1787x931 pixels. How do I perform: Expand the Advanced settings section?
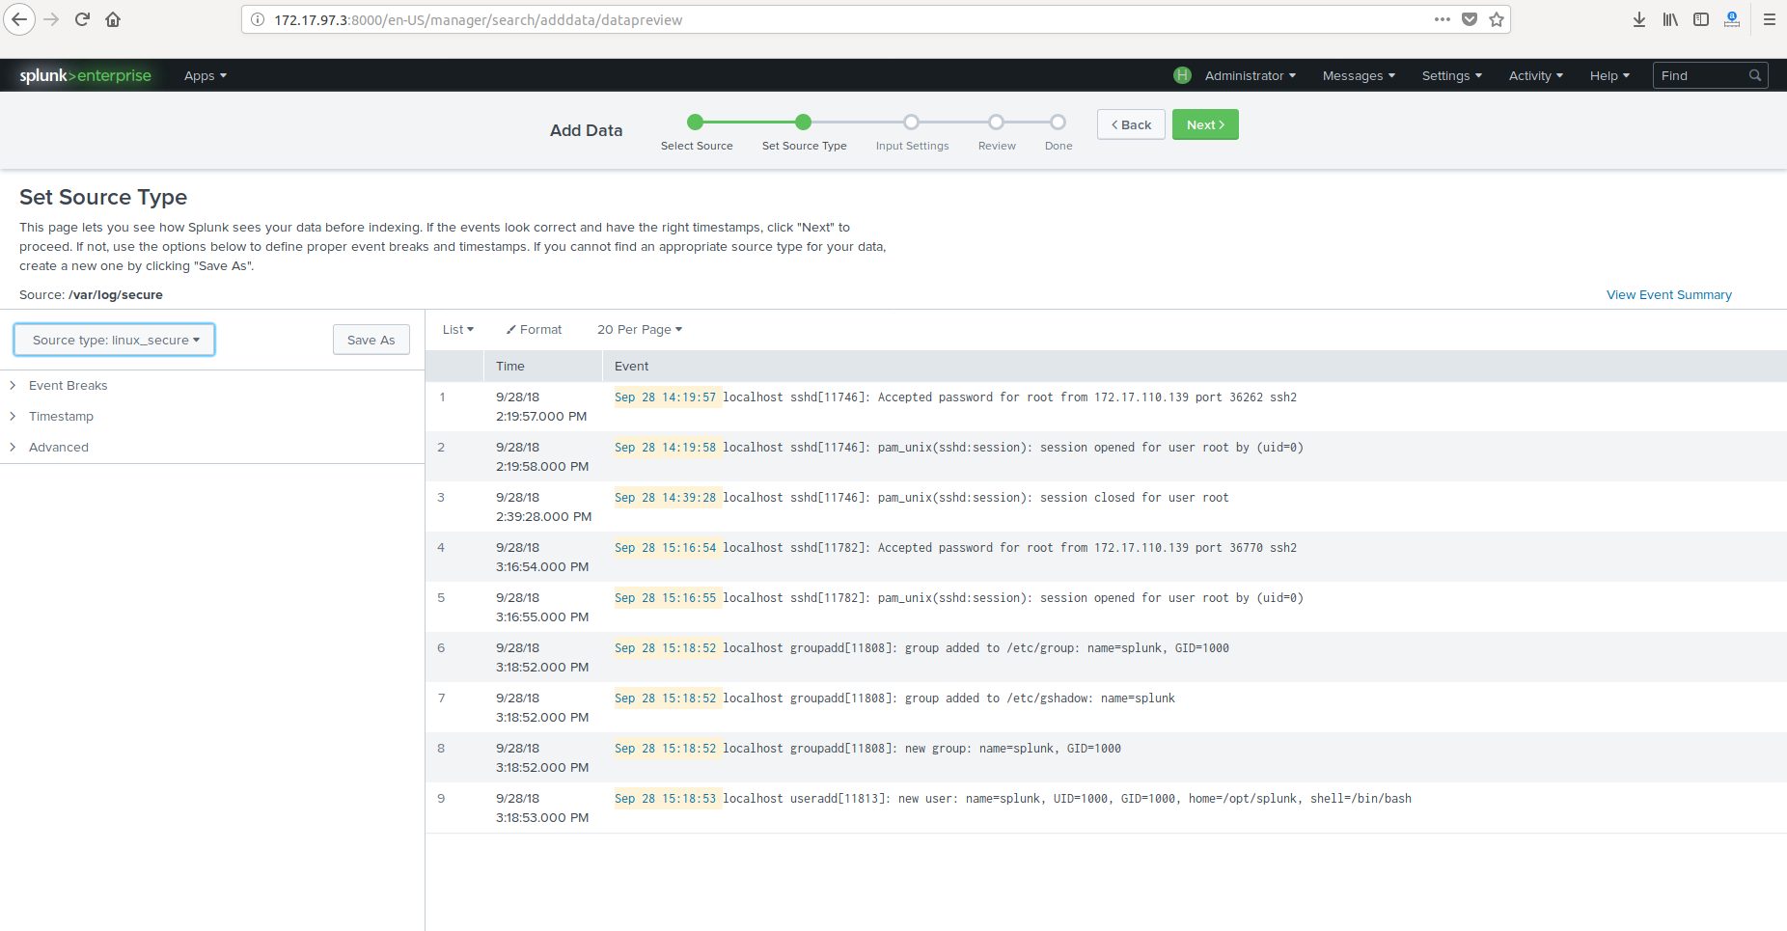[58, 447]
